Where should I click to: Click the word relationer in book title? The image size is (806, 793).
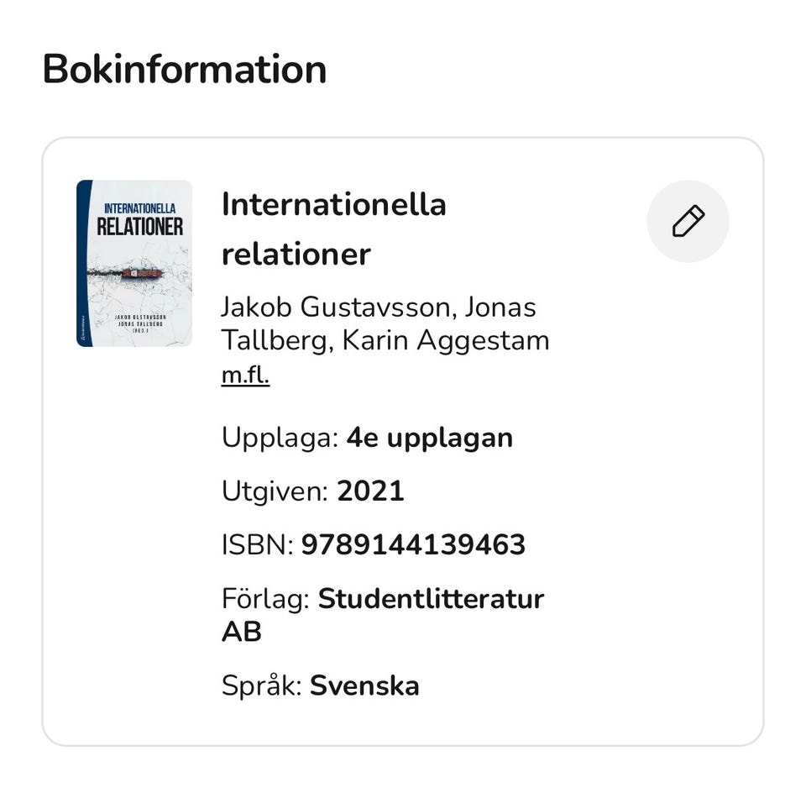tap(296, 254)
